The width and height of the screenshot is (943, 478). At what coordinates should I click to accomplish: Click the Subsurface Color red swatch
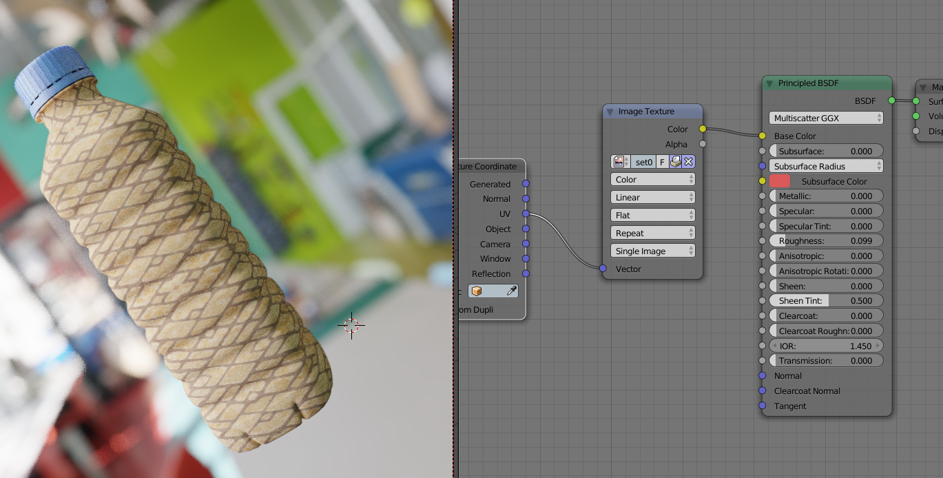pos(780,181)
